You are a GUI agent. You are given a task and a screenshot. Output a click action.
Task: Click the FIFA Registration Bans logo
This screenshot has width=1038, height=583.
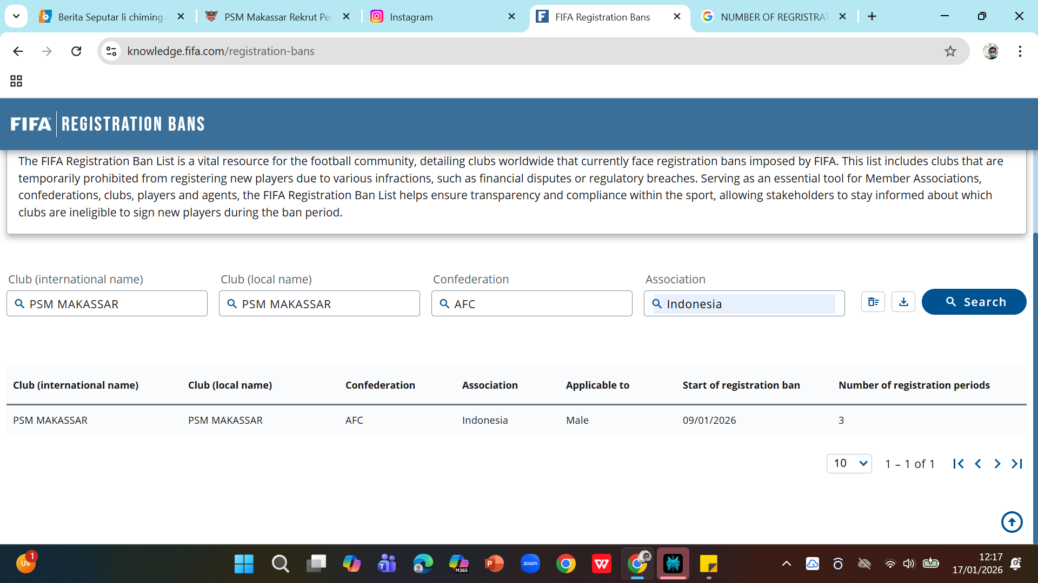(x=108, y=124)
